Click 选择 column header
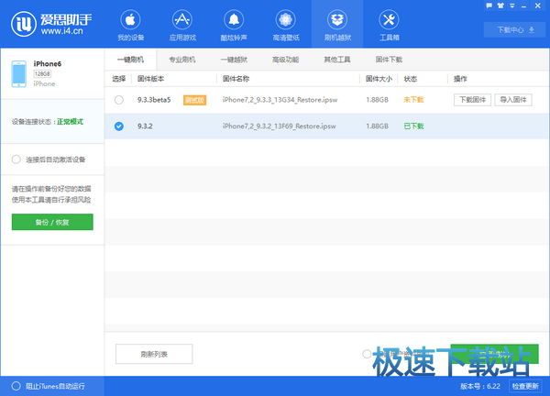 click(x=119, y=79)
